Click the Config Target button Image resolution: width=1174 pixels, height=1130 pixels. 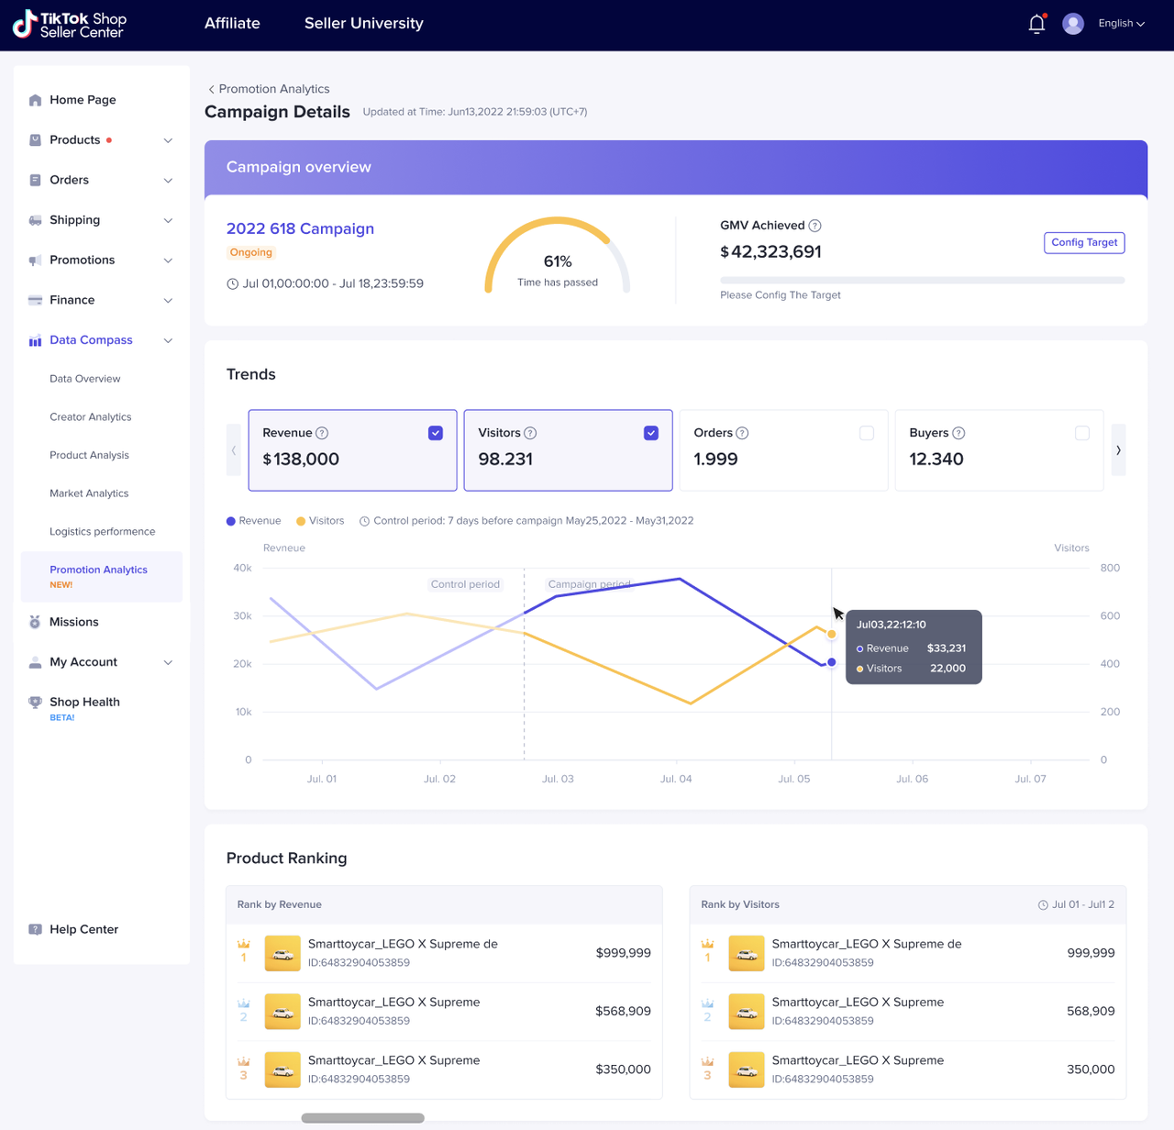tap(1084, 243)
